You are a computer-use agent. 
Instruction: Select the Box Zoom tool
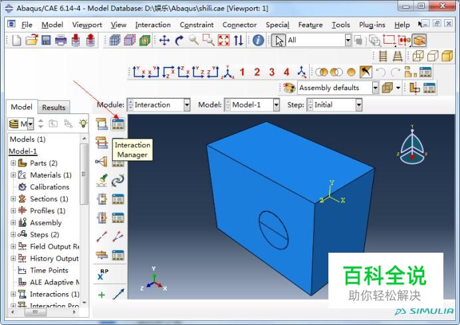(209, 40)
